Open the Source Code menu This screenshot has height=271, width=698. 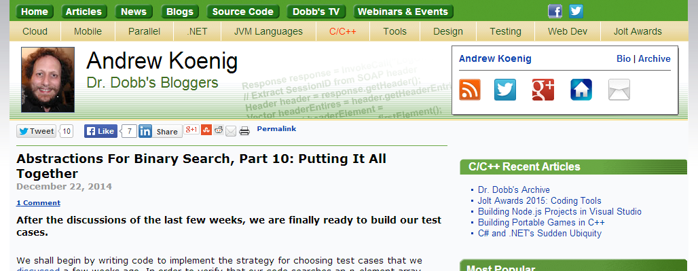coord(243,12)
